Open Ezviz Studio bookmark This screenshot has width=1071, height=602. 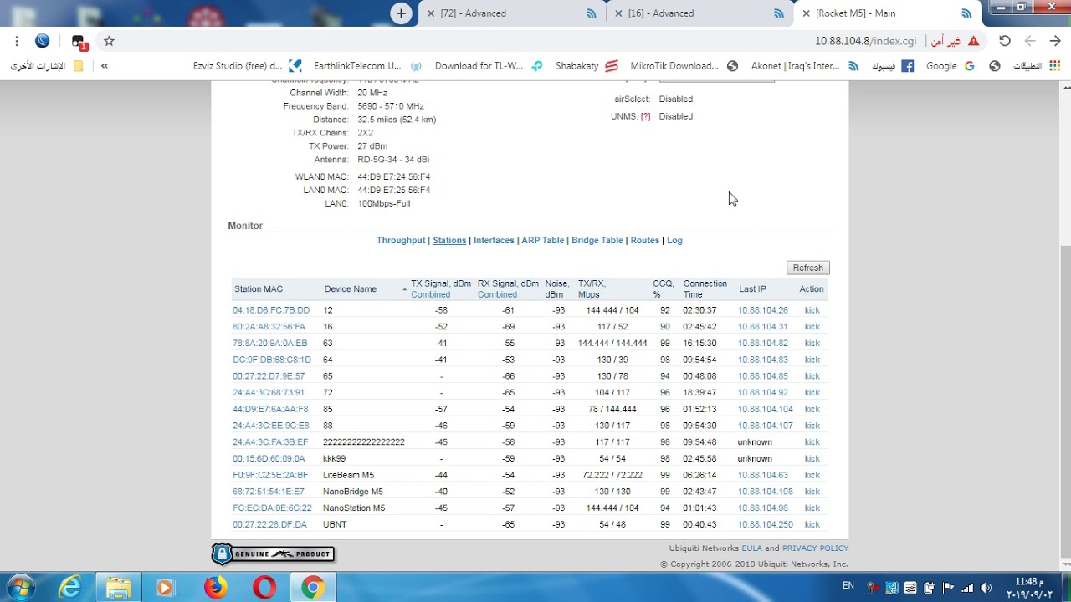[248, 66]
